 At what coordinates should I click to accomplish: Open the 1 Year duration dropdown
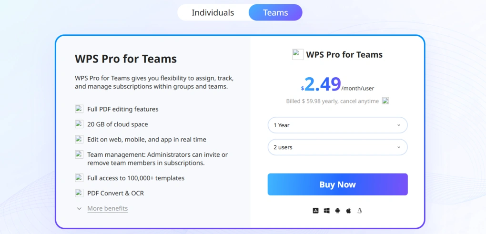click(337, 125)
